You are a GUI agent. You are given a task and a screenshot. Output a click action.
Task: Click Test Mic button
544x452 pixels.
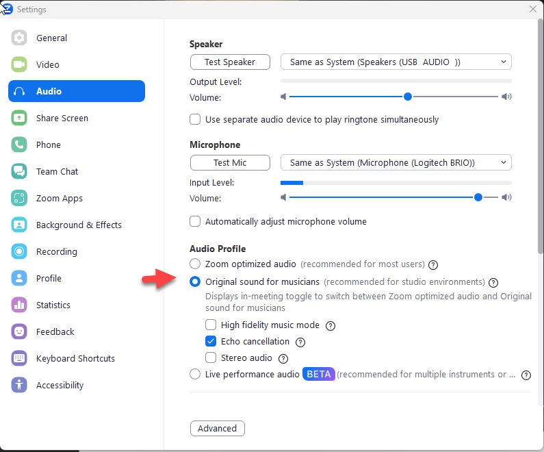230,162
